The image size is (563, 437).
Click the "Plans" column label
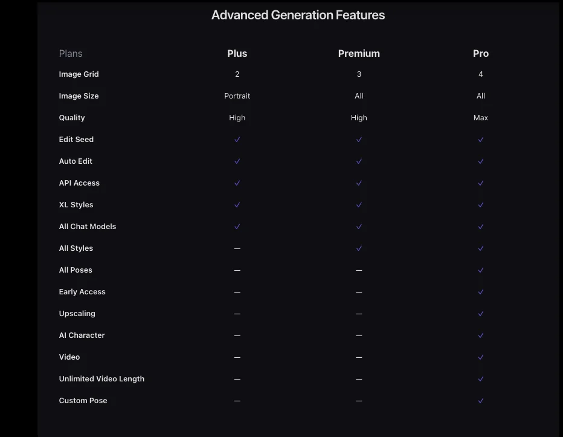pos(71,54)
